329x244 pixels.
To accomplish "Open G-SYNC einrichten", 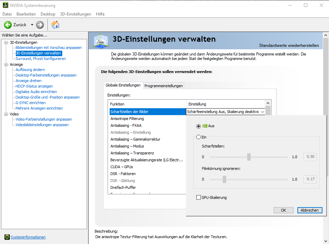I will coord(31,103).
